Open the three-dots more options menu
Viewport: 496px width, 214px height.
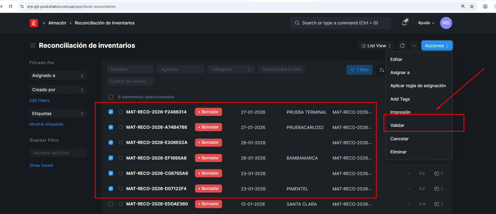[414, 46]
